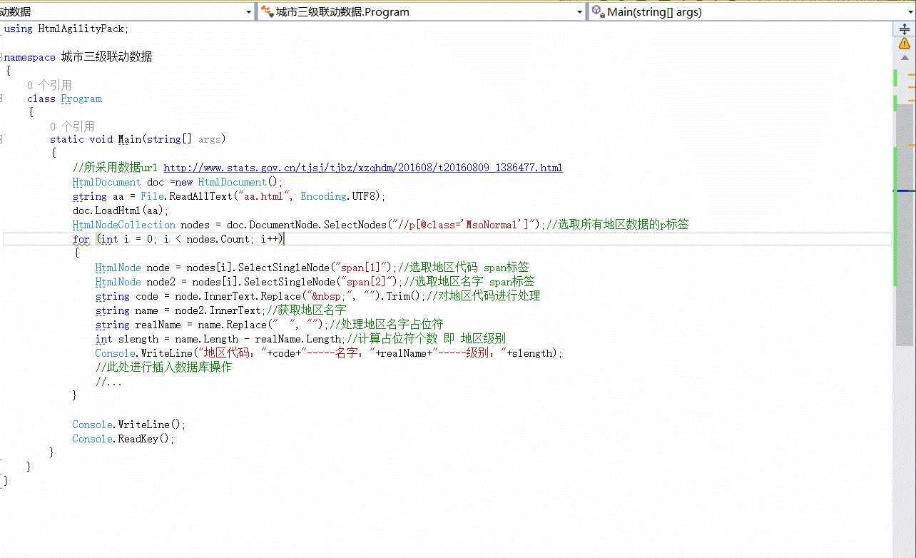Click the 'args' parameter
Viewport: 916px width, 558px height.
pos(211,139)
